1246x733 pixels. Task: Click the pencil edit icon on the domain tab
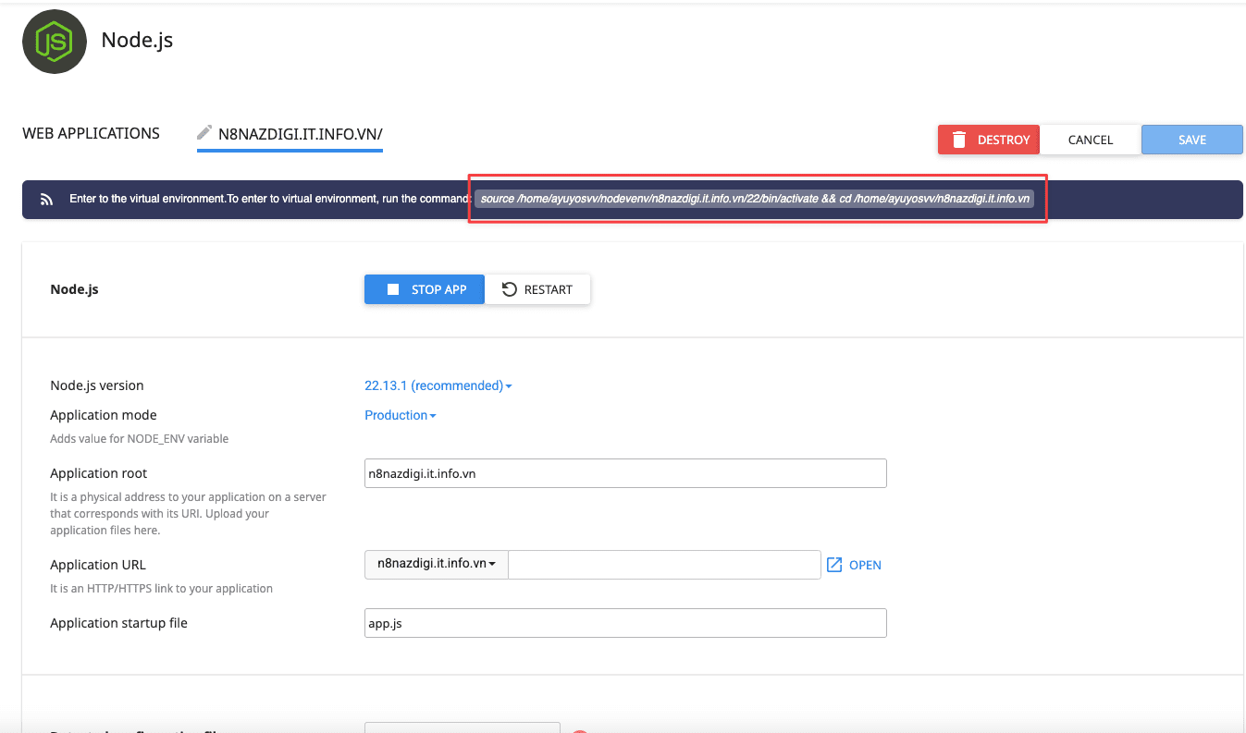pos(203,130)
